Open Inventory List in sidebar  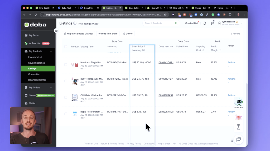[x=35, y=57]
